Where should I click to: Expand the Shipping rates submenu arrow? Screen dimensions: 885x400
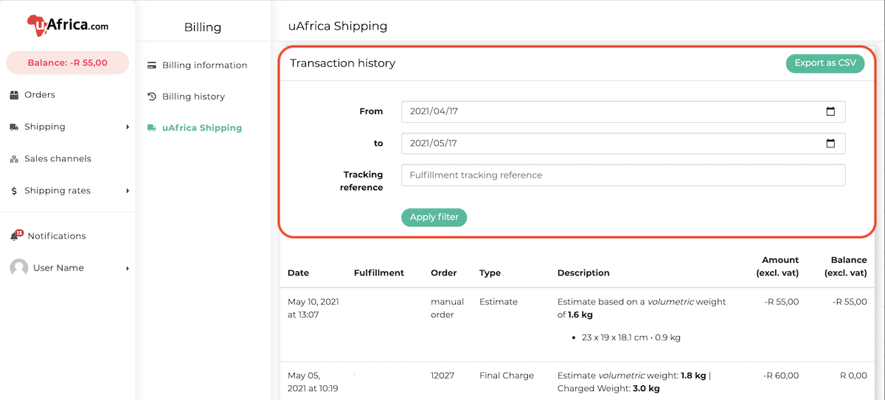(128, 191)
